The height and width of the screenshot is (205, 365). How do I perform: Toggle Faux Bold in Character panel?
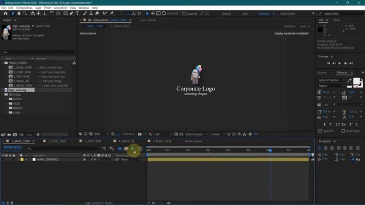point(325,125)
